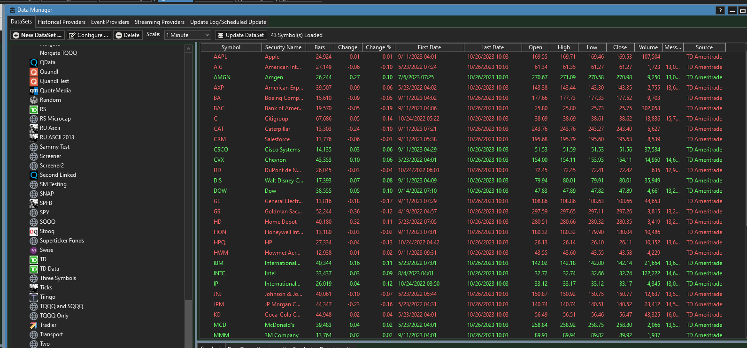Open the Historical Providers tab
The width and height of the screenshot is (747, 348).
click(x=62, y=22)
